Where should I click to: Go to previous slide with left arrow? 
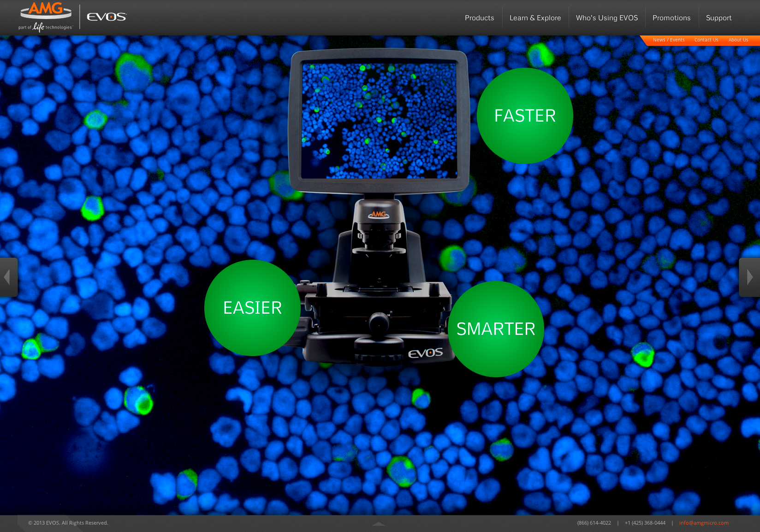click(x=8, y=277)
